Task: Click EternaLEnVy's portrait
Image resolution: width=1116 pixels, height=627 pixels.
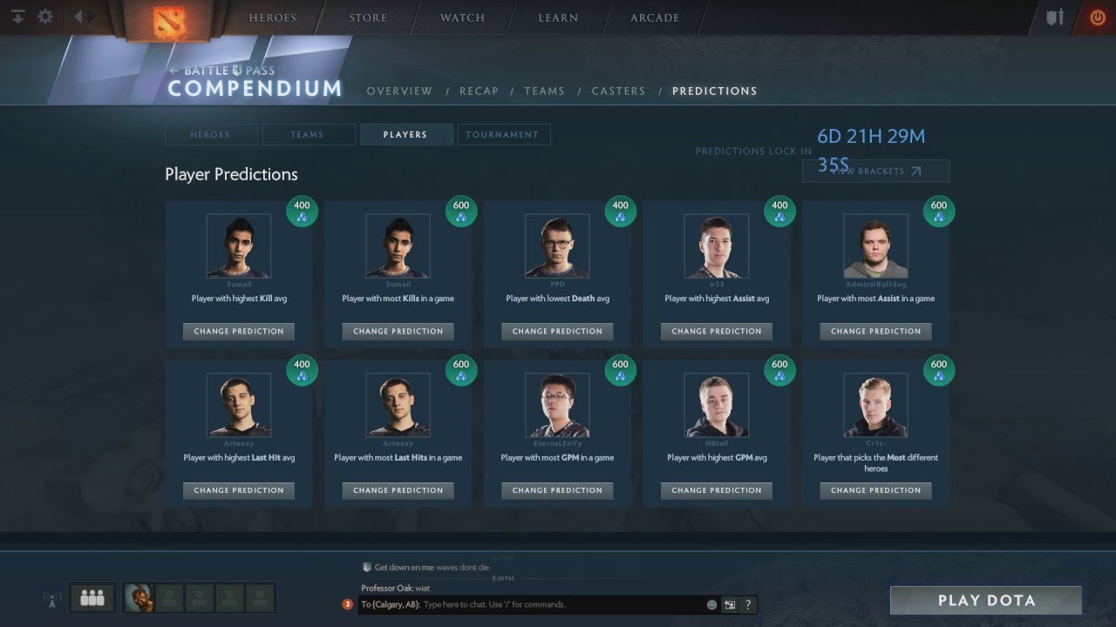Action: [557, 406]
